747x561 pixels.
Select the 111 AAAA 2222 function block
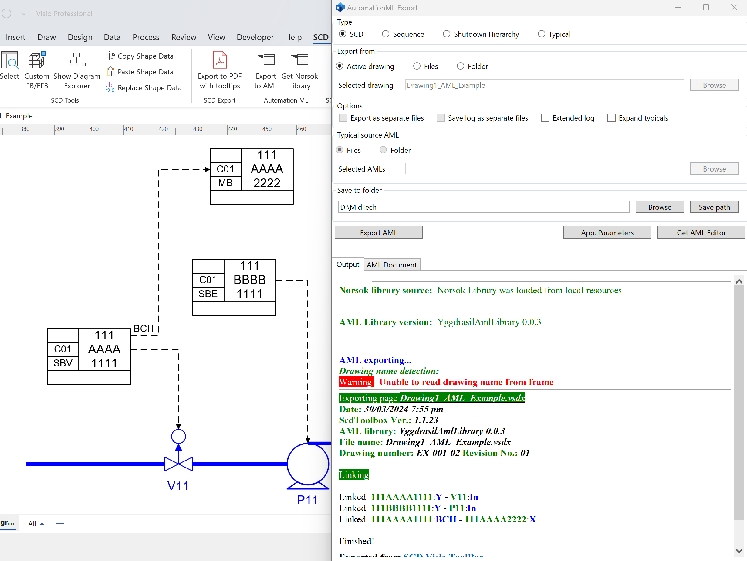point(252,176)
